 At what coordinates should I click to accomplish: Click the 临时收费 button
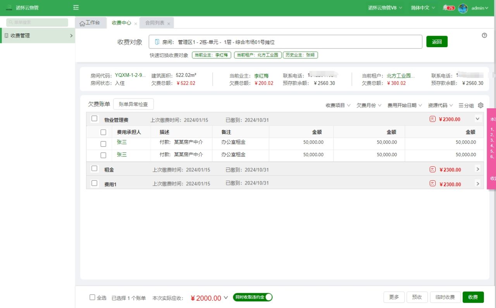445,297
